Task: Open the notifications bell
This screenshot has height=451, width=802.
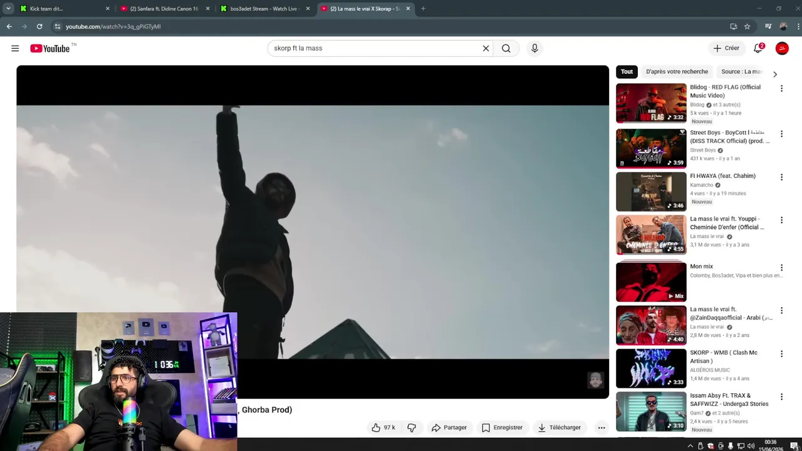Action: 758,48
